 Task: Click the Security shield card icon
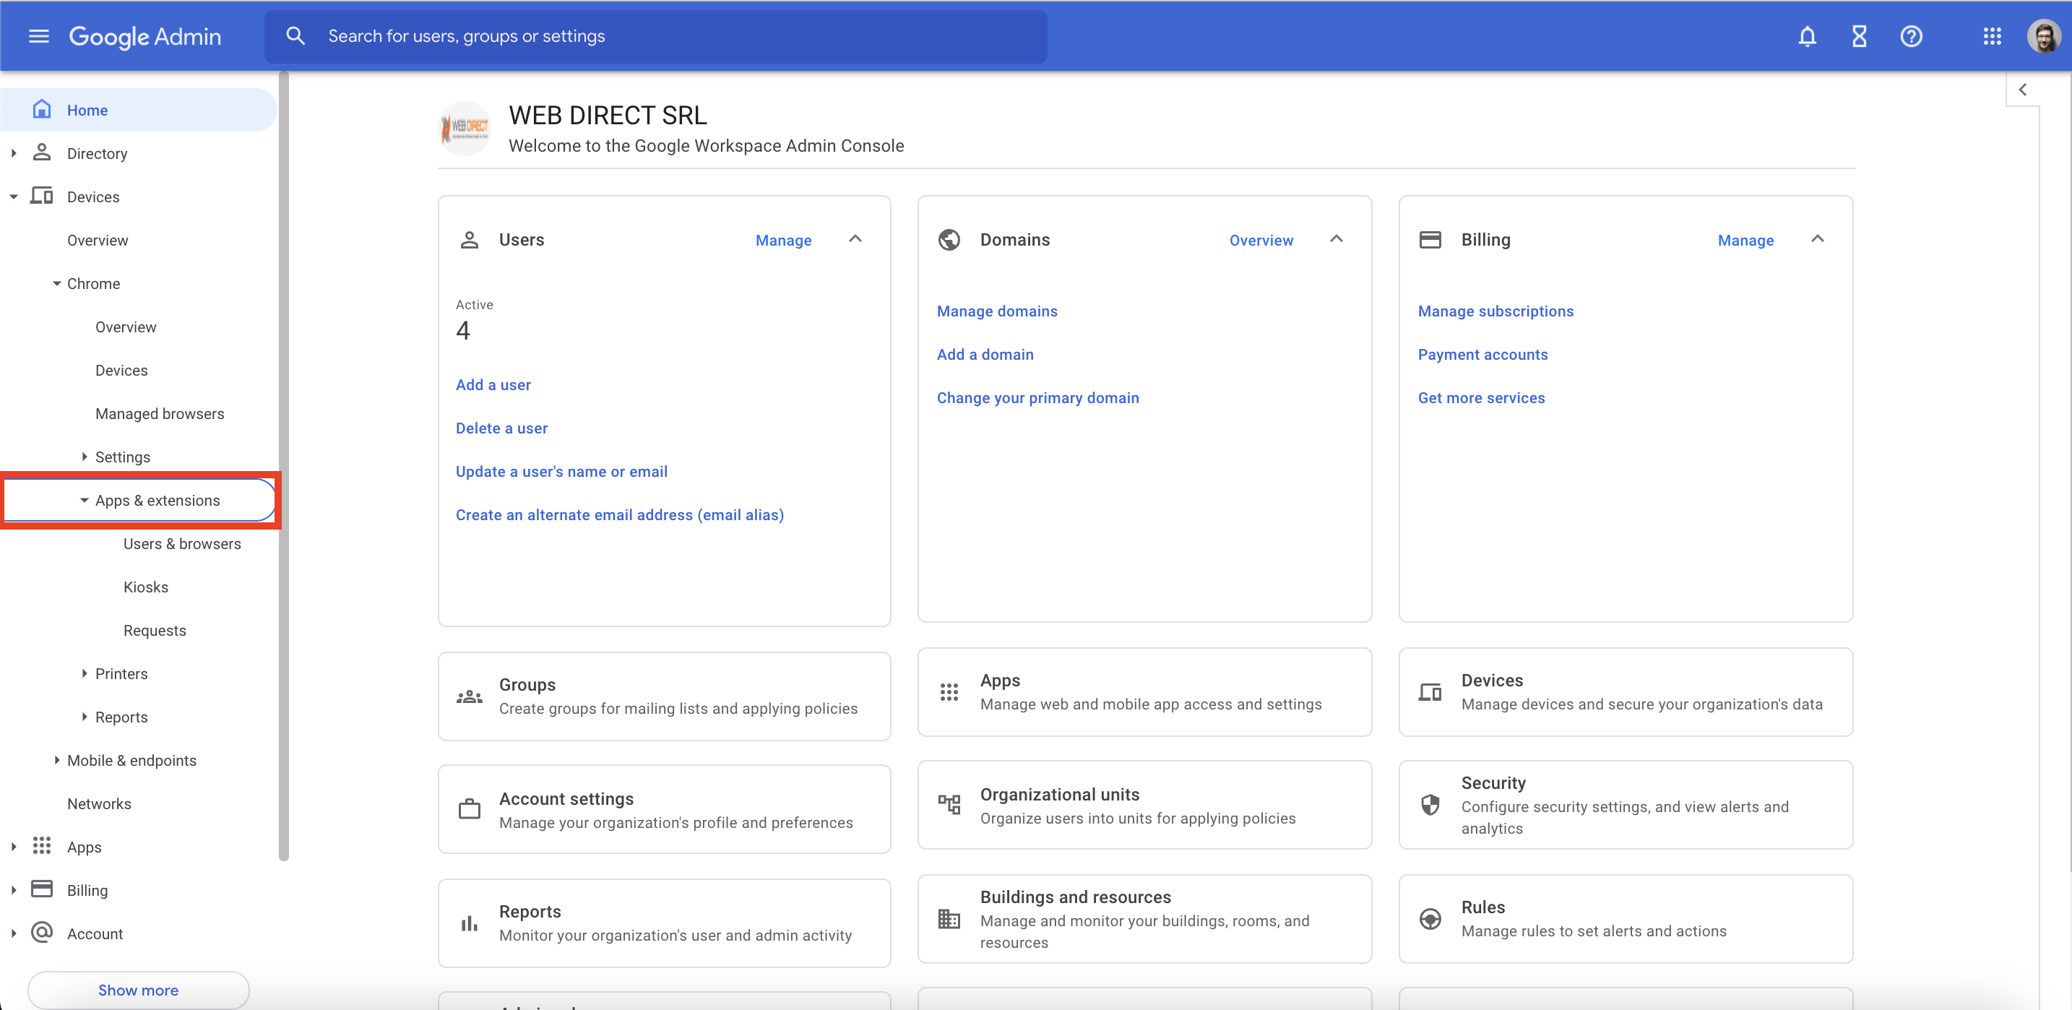pos(1430,805)
